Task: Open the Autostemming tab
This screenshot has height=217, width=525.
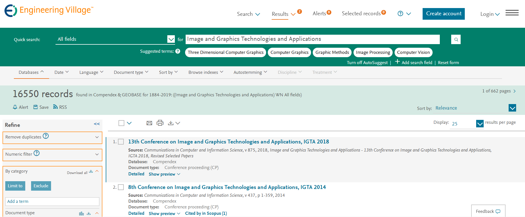Action: [250, 72]
